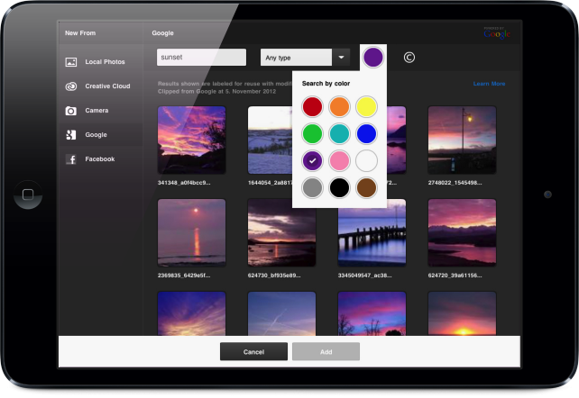Select the Facebook source label

pyautogui.click(x=99, y=159)
